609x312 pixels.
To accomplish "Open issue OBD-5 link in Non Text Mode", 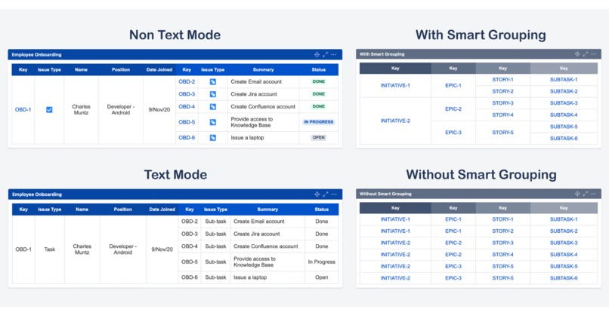I will pos(187,122).
